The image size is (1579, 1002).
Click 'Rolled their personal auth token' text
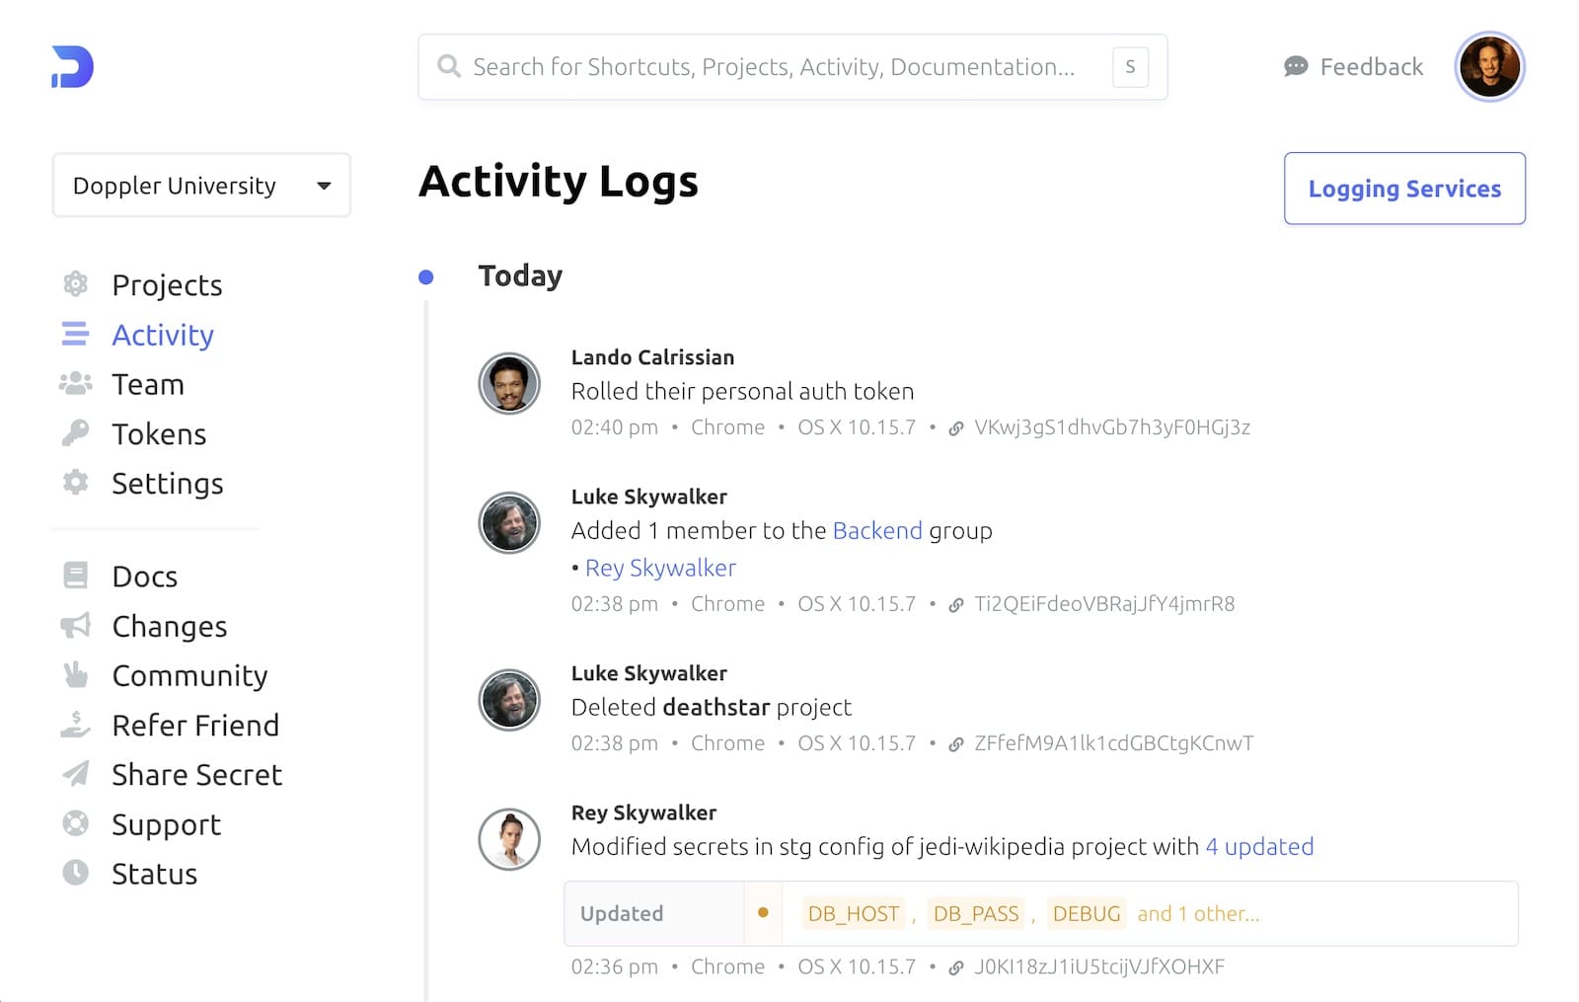click(742, 391)
